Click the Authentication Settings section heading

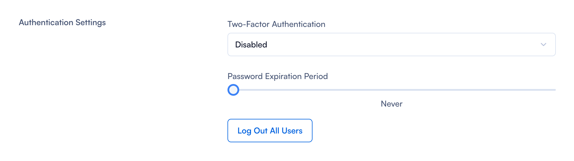pyautogui.click(x=62, y=23)
